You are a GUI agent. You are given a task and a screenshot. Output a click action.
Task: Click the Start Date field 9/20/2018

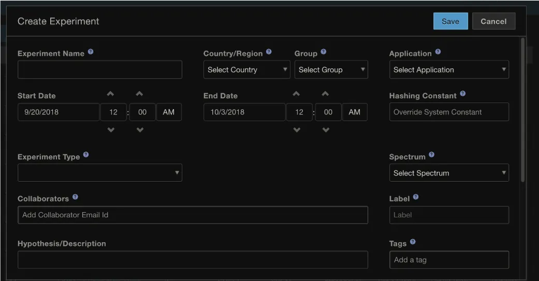pyautogui.click(x=59, y=112)
